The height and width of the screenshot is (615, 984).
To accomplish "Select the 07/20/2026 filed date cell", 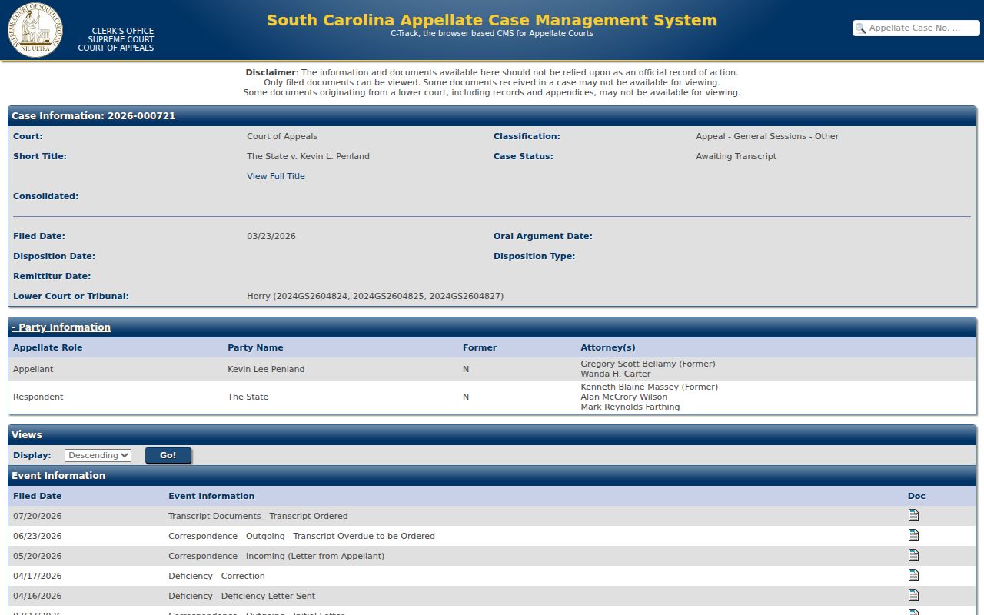I will 38,516.
